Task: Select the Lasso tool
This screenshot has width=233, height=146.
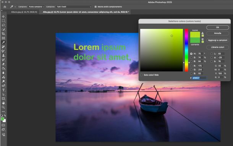Action: (3, 25)
